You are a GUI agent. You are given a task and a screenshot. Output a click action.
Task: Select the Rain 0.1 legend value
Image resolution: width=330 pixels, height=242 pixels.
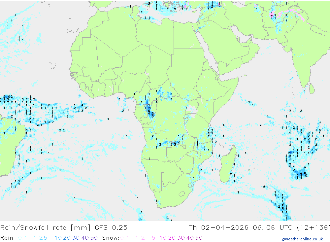click(22, 238)
